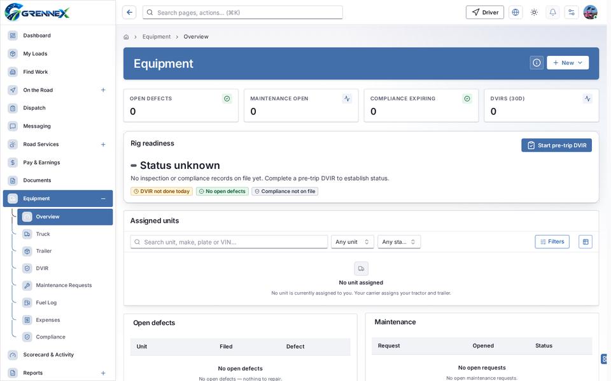This screenshot has width=611, height=381.
Task: Open Pay & Earnings page
Action: 58,163
